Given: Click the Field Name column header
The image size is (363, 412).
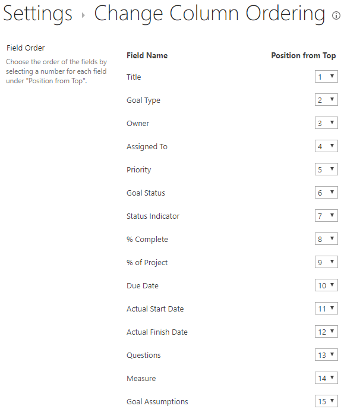Looking at the screenshot, I should point(147,55).
